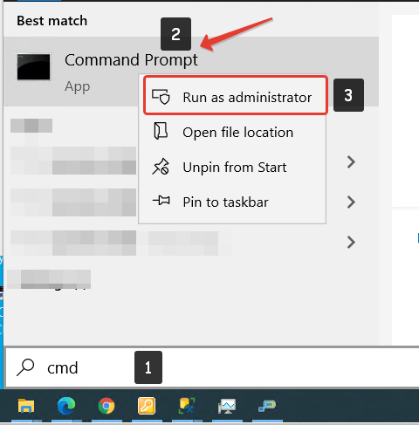The image size is (419, 425).
Task: Click the shield icon beside Run as administrator
Action: pyautogui.click(x=161, y=97)
